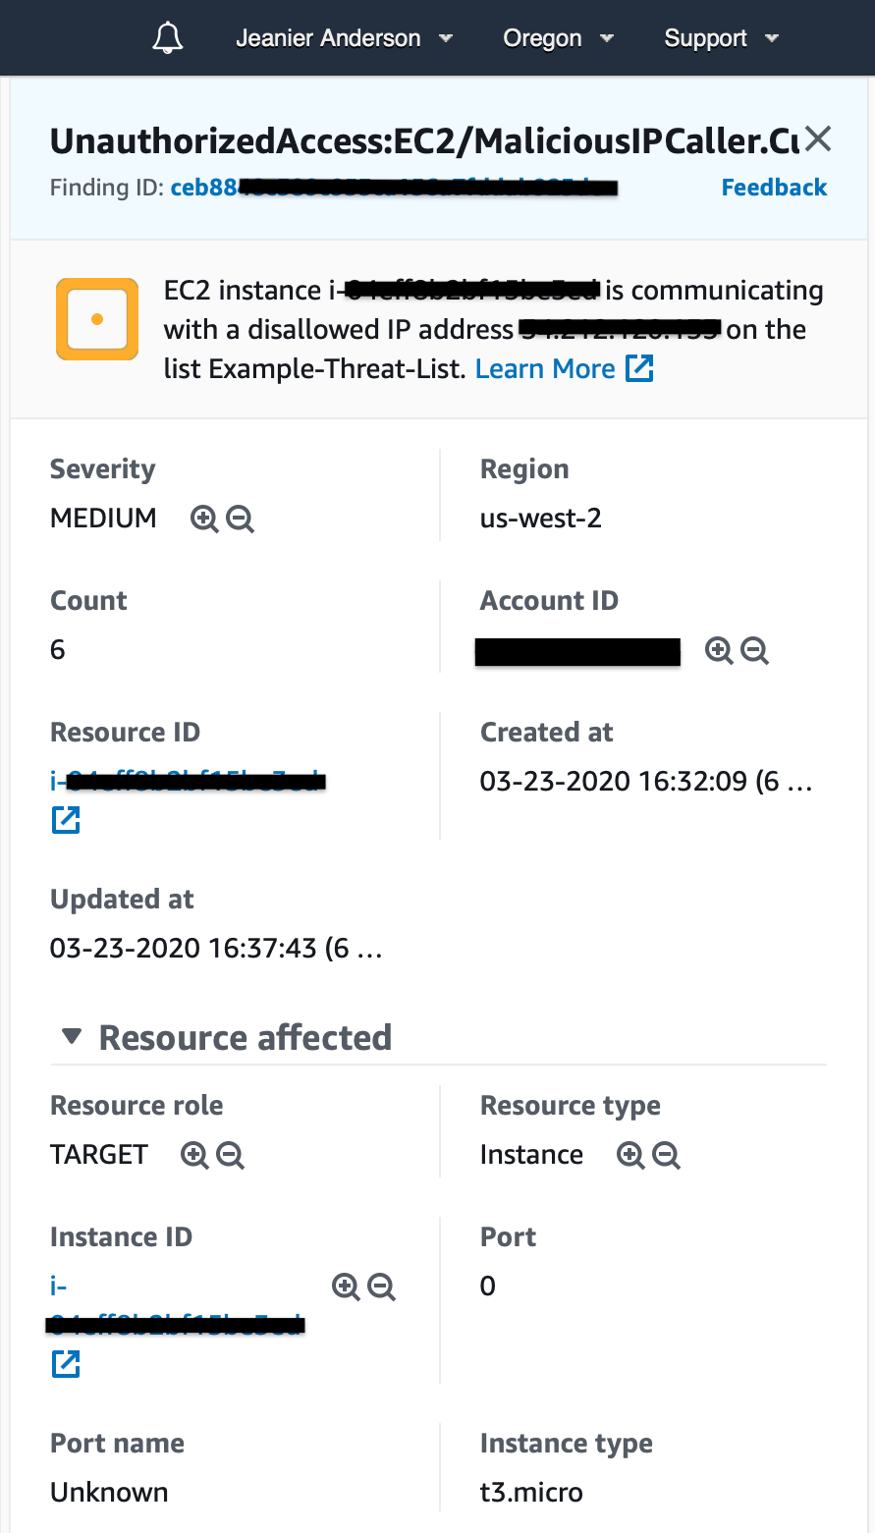Click the Learn More external link icon
The width and height of the screenshot is (875, 1533).
[639, 368]
